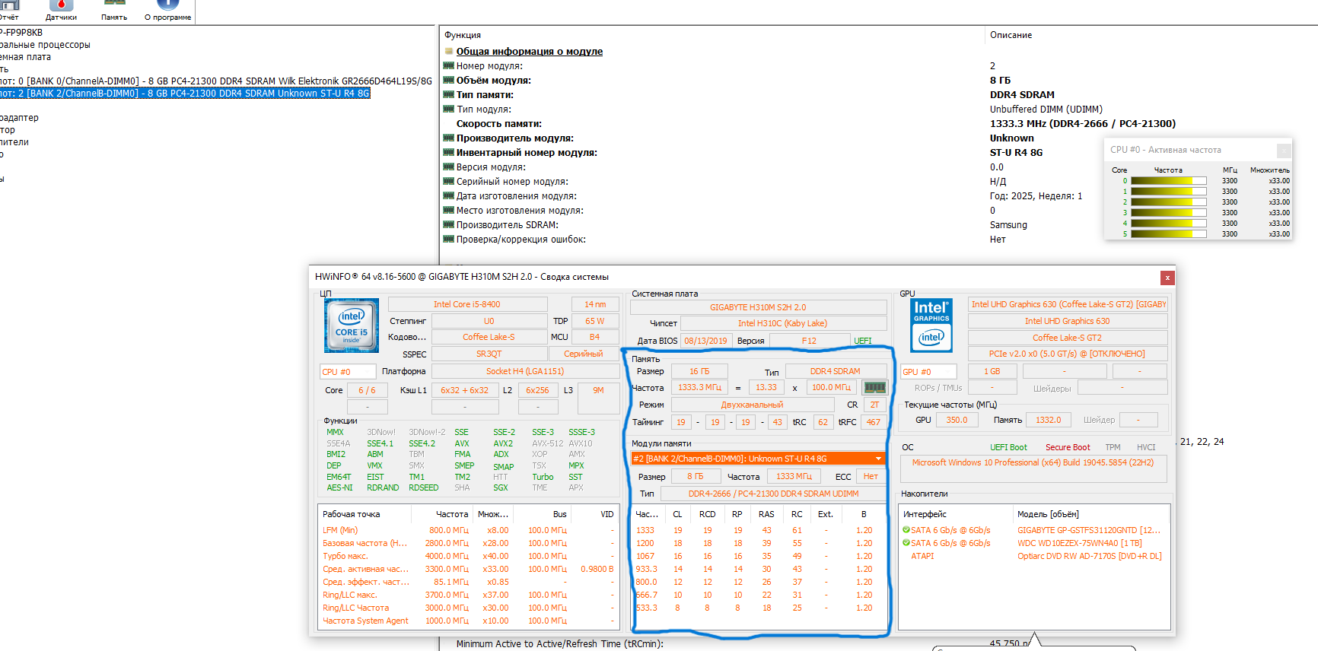Click the 65 W TDP value
1318x651 pixels.
click(595, 321)
